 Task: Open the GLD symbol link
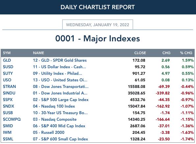pyautogui.click(x=7, y=60)
